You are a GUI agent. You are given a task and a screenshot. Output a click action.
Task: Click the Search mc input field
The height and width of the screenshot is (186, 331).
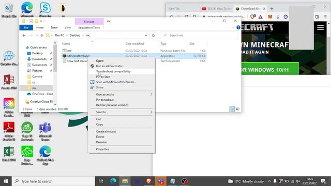point(199,36)
